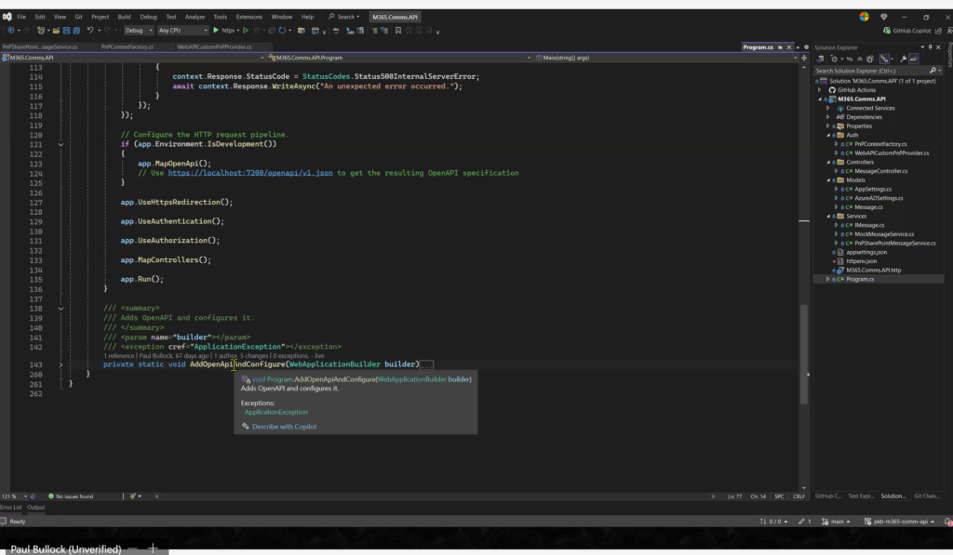This screenshot has height=555, width=953.
Task: Open the Debug configuration dropdown
Action: pyautogui.click(x=140, y=30)
